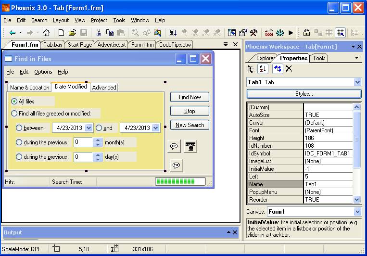Click the back navigation arrow icon

[12, 33]
